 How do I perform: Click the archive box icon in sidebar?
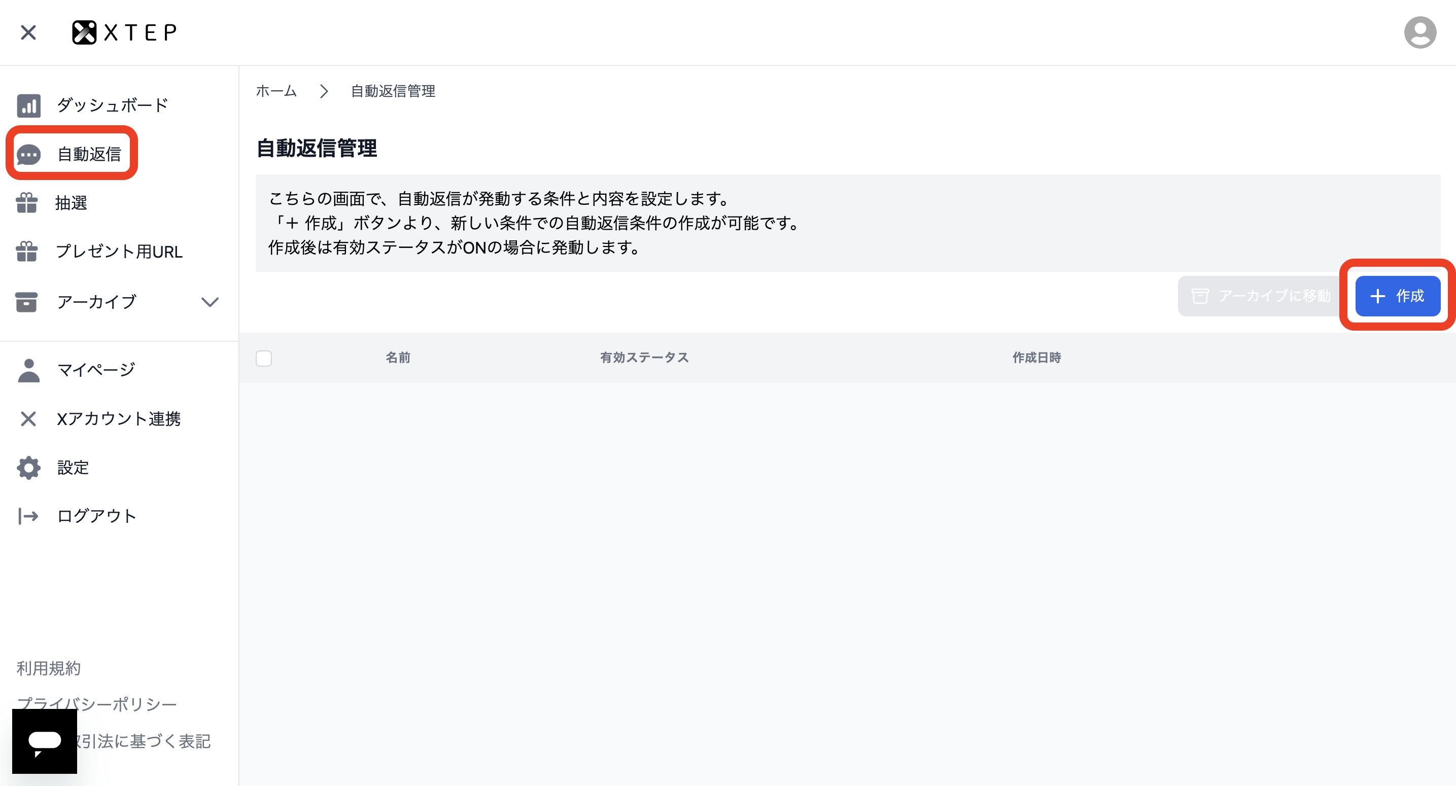coord(26,302)
